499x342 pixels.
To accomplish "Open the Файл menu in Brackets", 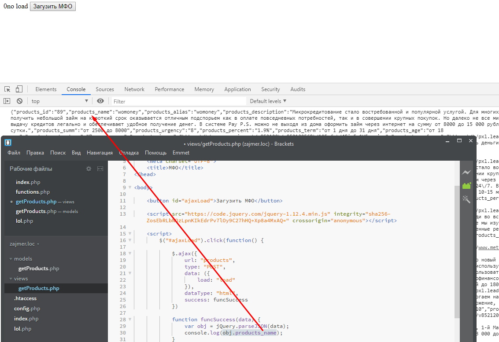I will tap(14, 153).
